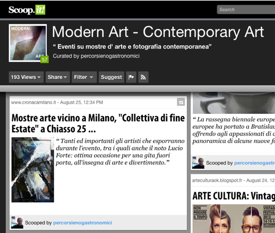
Task: Click the curator avatar under the Bratislava post
Action: (198, 163)
